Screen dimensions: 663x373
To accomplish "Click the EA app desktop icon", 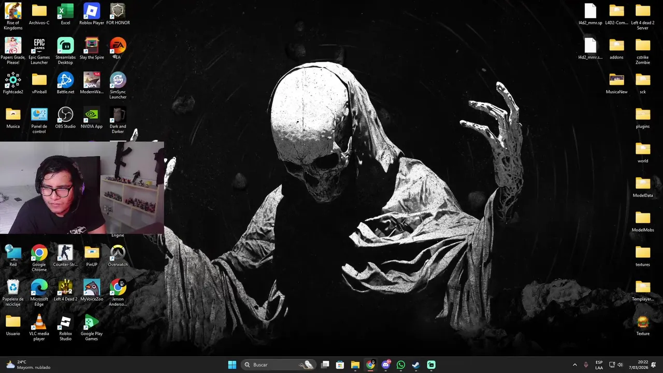I will [x=118, y=49].
